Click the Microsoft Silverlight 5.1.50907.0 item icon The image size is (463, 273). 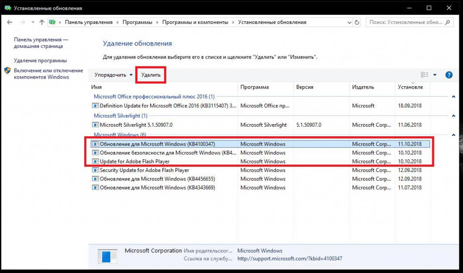95,125
